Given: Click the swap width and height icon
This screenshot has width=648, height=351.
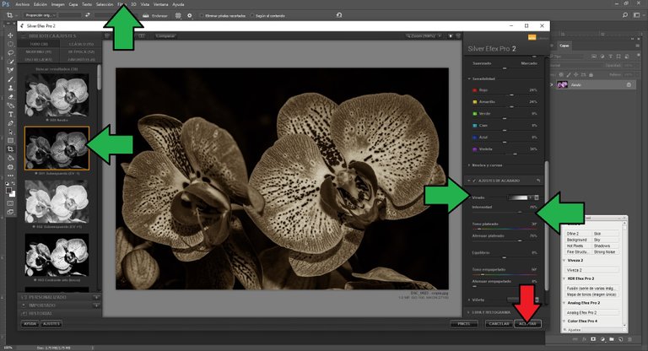Looking at the screenshot, I should click(x=87, y=15).
